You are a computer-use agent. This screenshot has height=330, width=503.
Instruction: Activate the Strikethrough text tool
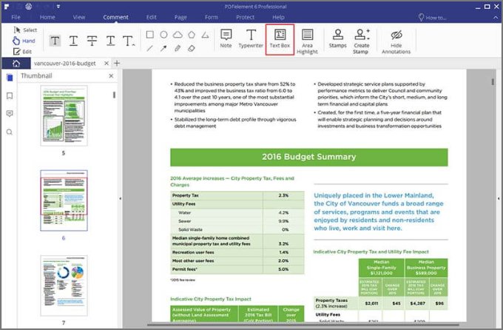(x=92, y=41)
